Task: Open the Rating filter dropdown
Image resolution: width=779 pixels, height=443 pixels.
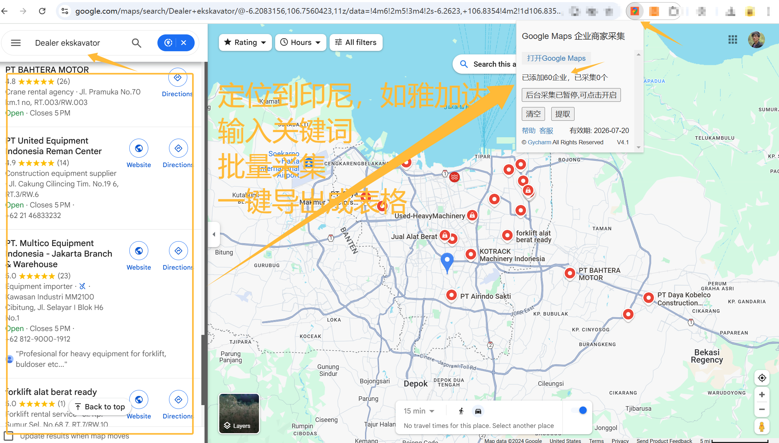Action: (x=245, y=42)
